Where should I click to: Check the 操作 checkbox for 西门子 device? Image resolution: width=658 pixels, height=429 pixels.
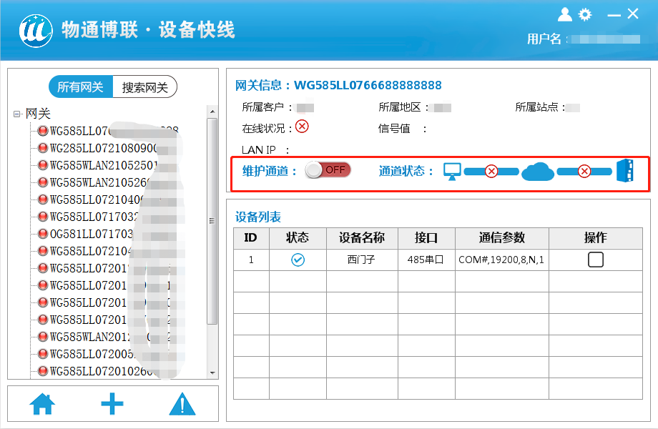(595, 260)
